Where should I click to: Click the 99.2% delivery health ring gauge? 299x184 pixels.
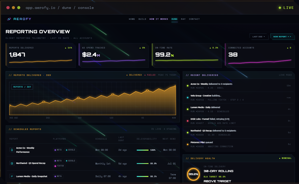[193, 174]
